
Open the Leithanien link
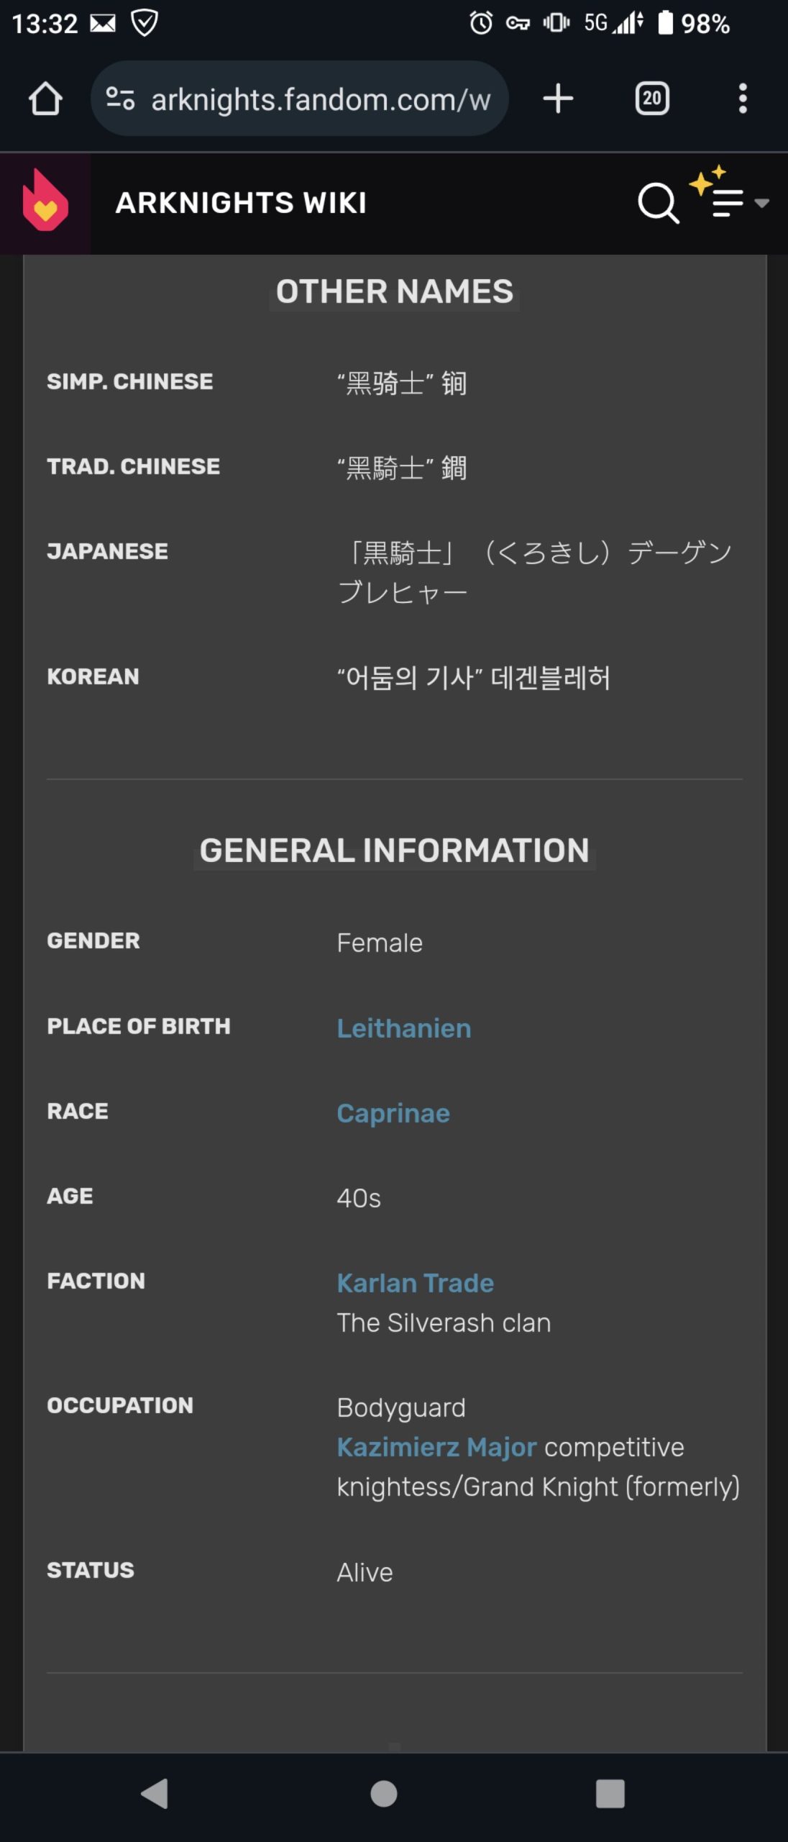point(404,1028)
